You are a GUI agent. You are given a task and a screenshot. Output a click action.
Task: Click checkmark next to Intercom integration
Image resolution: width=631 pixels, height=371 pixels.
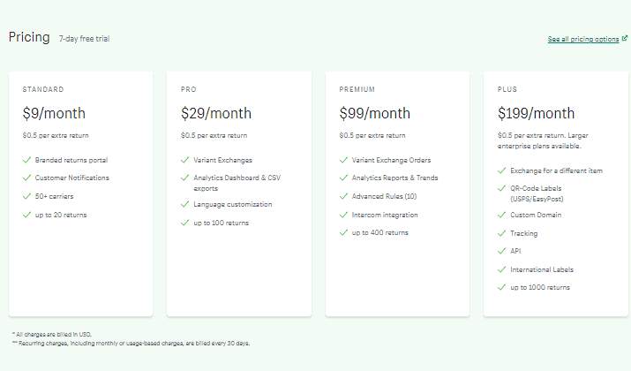(343, 215)
